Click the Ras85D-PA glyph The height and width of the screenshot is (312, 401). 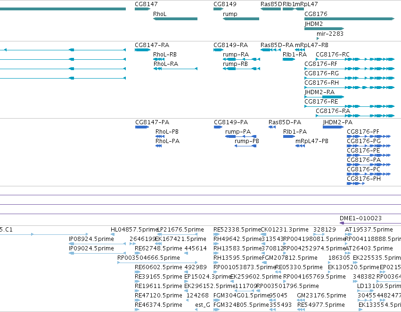point(272,127)
